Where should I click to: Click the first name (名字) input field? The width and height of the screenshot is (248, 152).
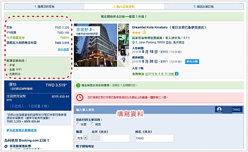pos(111,138)
